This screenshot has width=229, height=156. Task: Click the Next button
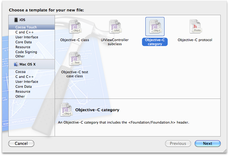click(x=208, y=143)
